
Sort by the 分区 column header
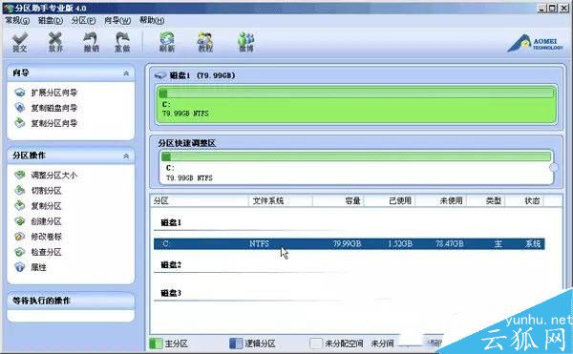click(200, 200)
